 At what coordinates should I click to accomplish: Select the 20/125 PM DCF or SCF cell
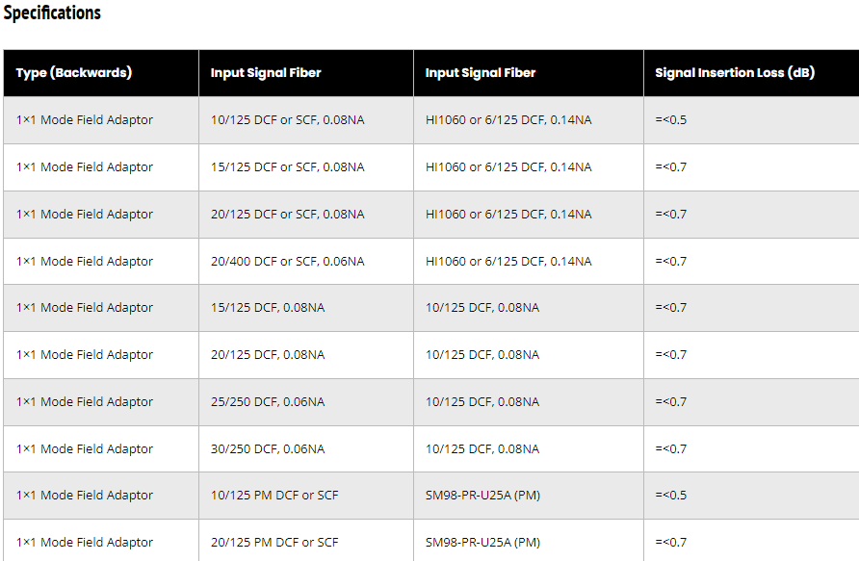coord(274,543)
